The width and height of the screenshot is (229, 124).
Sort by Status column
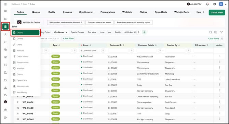(90, 45)
